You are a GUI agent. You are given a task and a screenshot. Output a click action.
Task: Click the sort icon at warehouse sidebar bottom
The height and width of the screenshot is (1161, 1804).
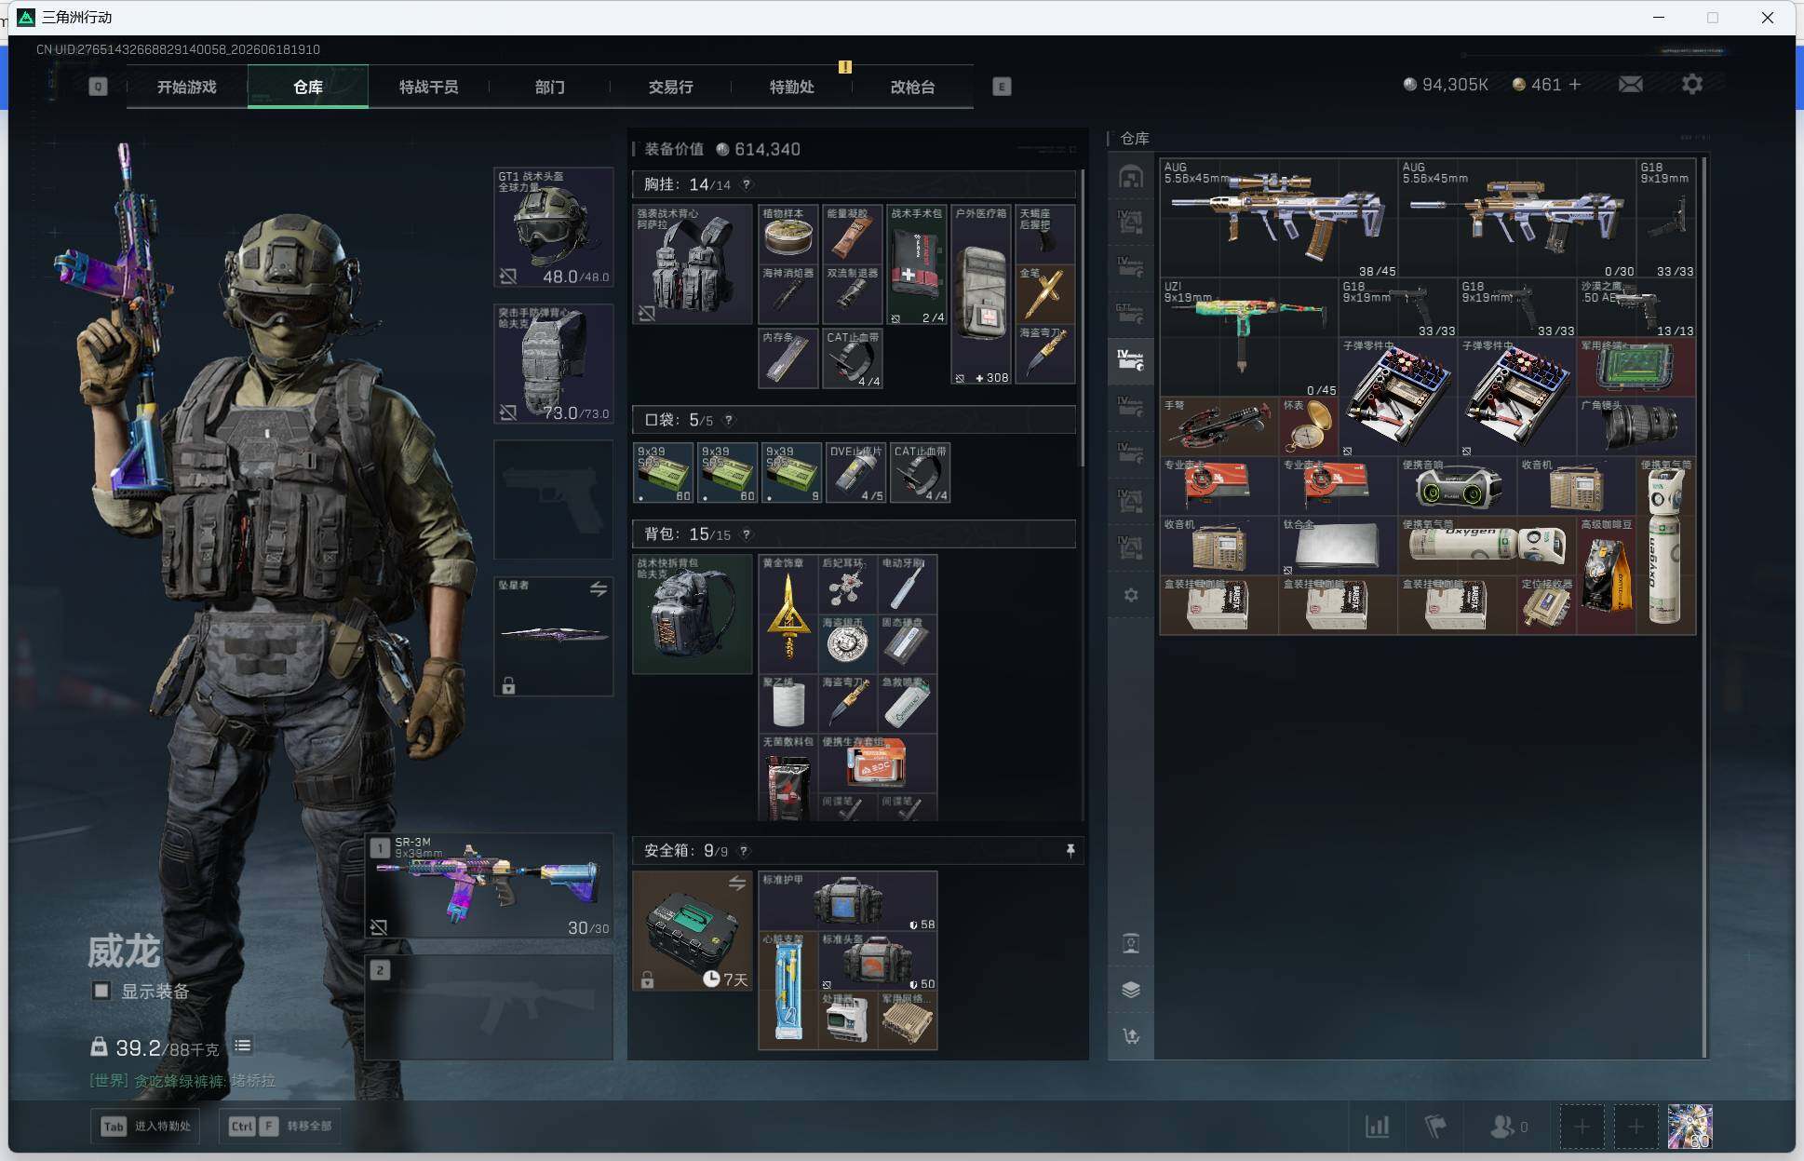[1131, 1036]
